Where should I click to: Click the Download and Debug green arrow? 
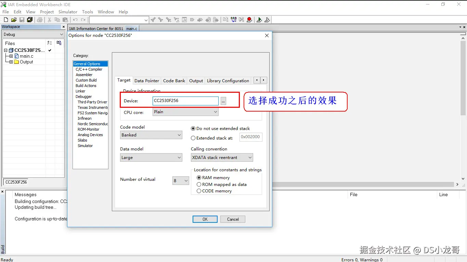(259, 20)
